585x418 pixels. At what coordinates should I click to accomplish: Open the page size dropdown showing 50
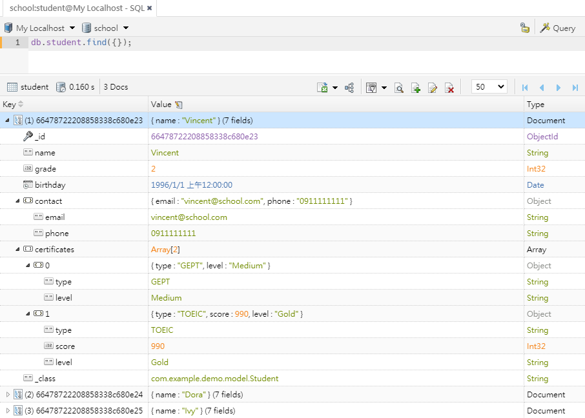tap(489, 87)
